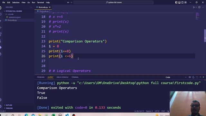Click 'CRLF' line ending status
The width and height of the screenshot is (206, 116).
pos(163,111)
